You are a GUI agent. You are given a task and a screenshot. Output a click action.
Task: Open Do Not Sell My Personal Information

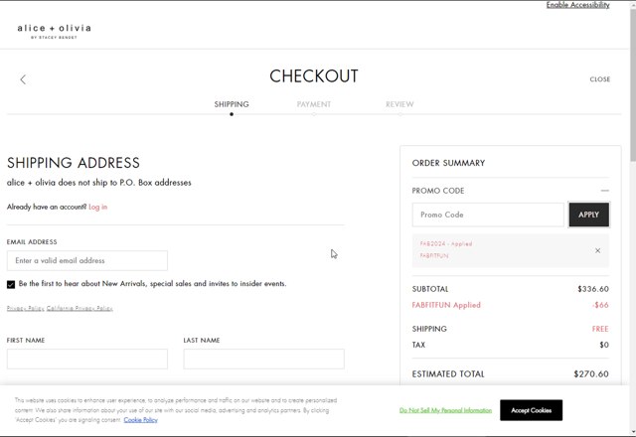coord(445,410)
